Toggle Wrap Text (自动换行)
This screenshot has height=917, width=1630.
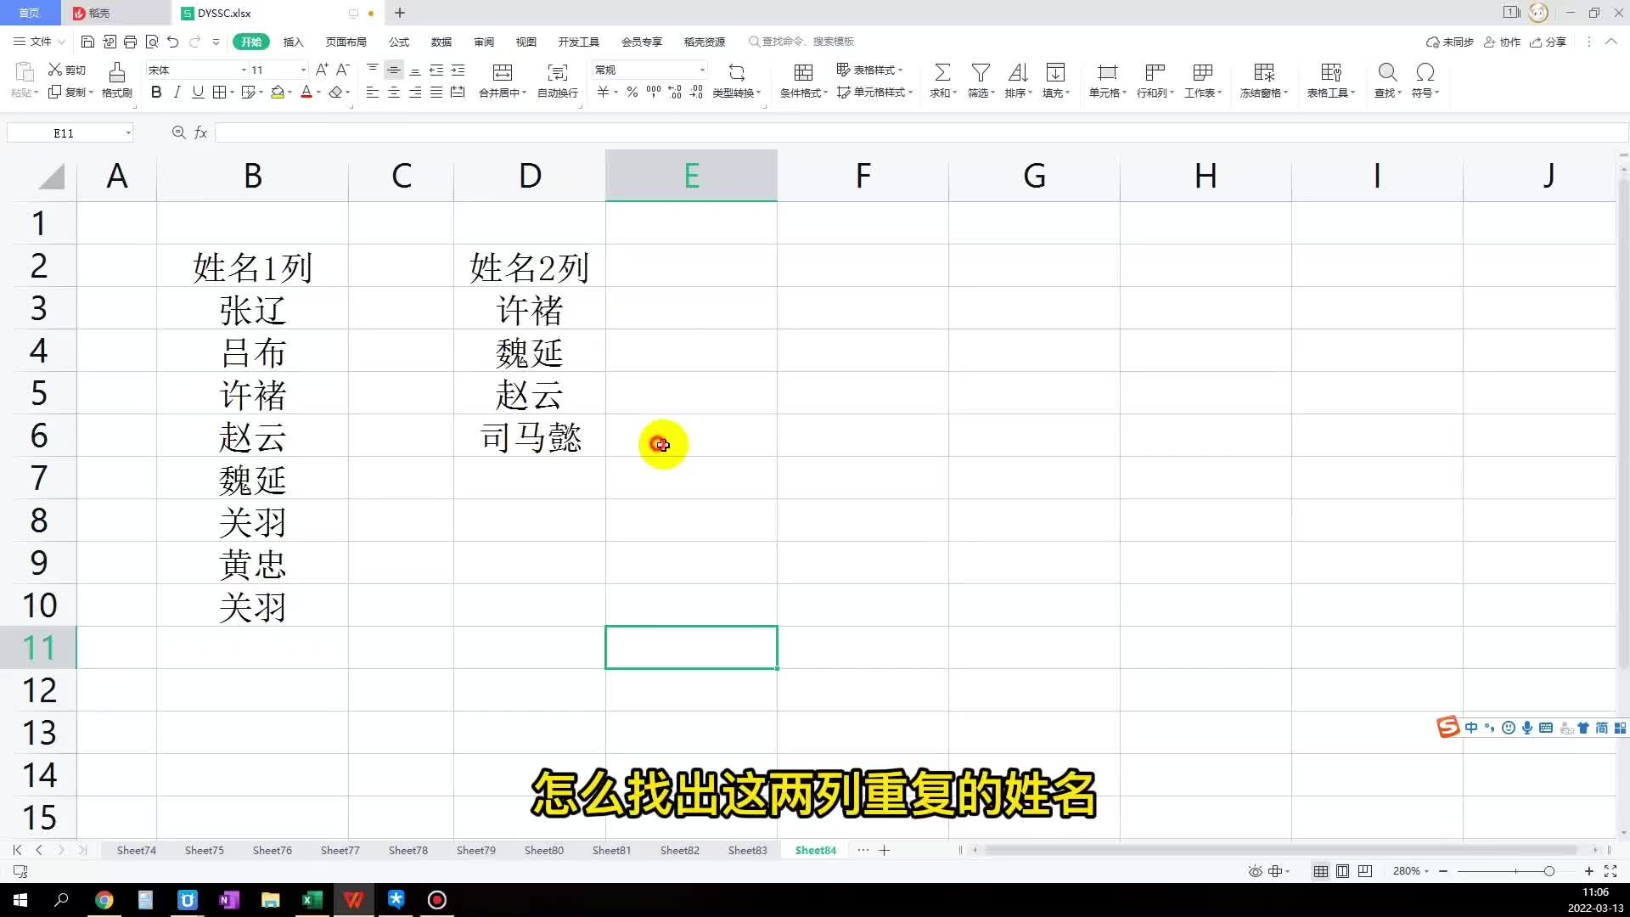tap(557, 73)
